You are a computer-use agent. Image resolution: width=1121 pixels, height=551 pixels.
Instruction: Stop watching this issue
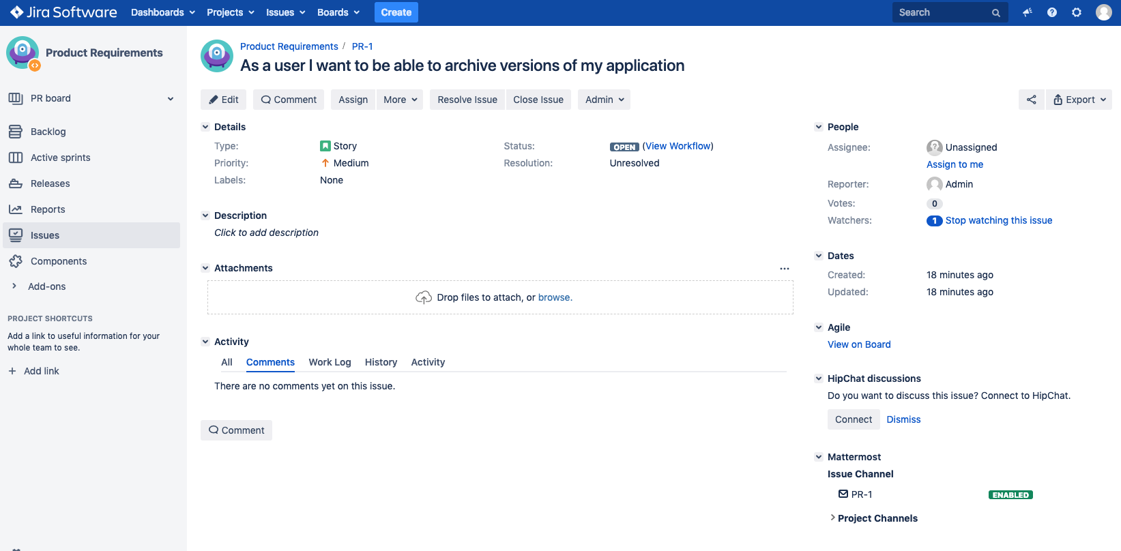[x=998, y=220]
